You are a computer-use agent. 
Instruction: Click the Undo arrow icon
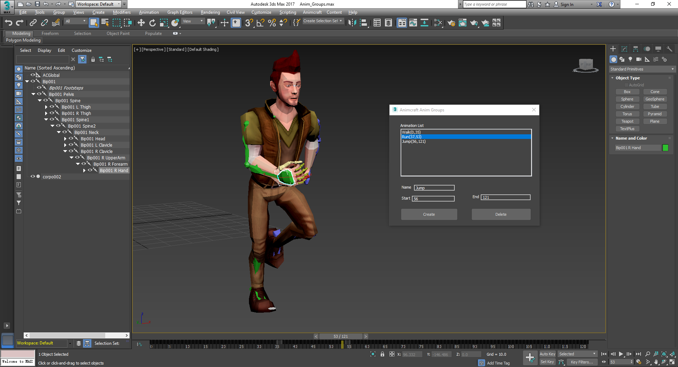point(8,23)
